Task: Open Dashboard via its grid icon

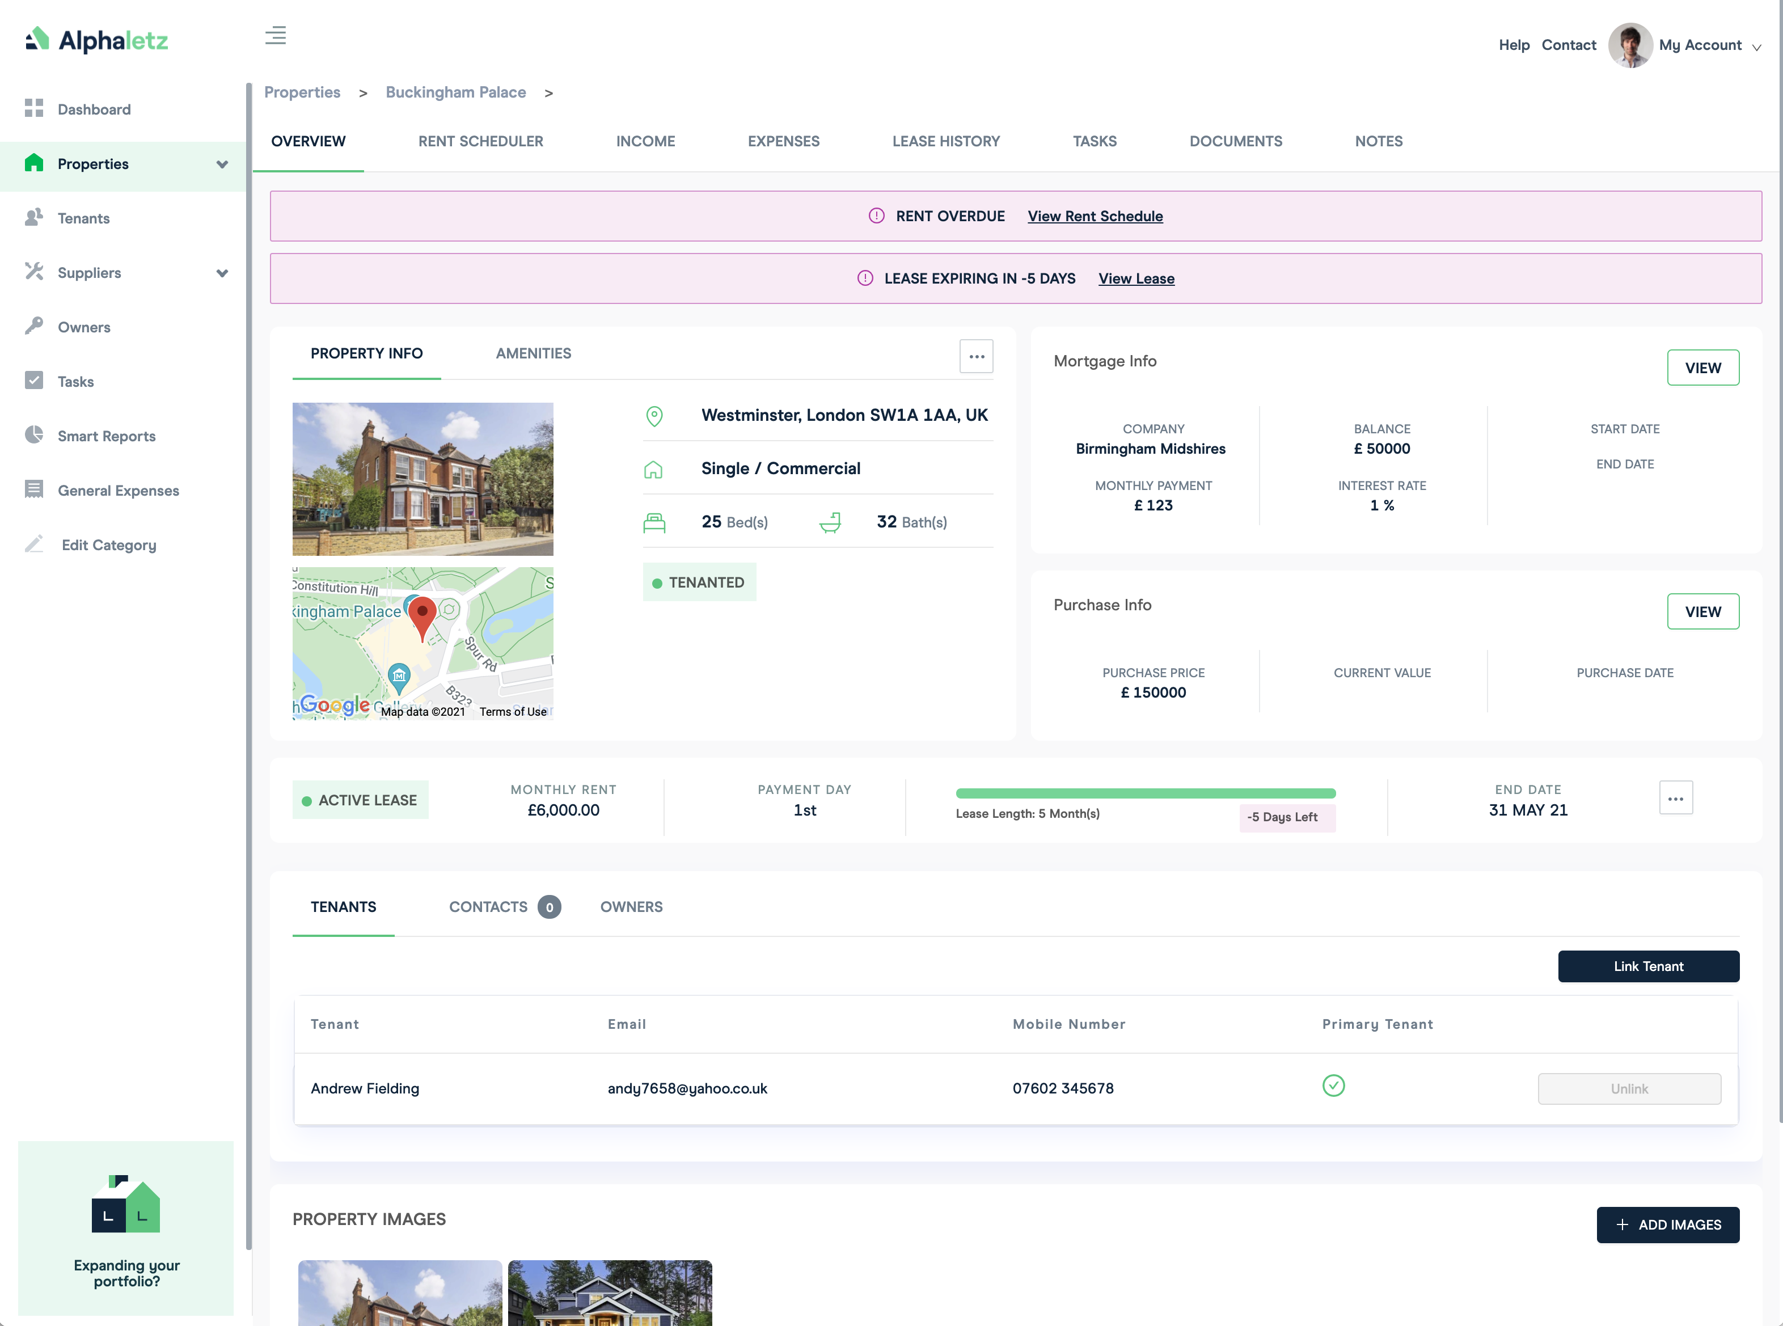Action: (33, 108)
